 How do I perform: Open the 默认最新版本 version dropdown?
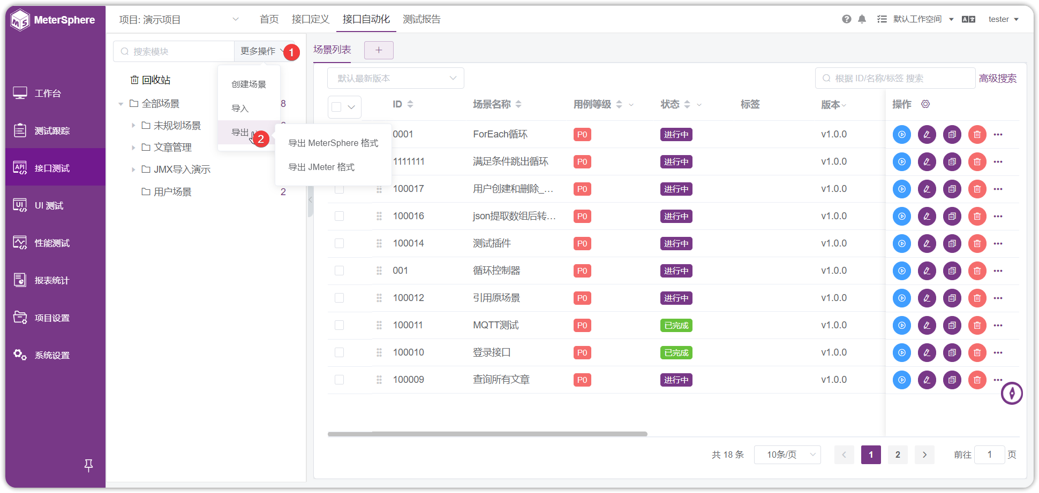(396, 78)
